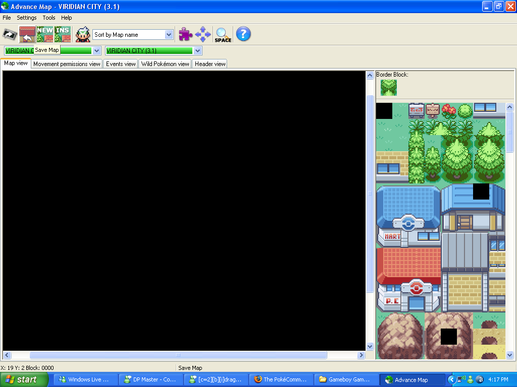Pick the red flower tile in palette
This screenshot has width=517, height=387.
tap(449, 111)
